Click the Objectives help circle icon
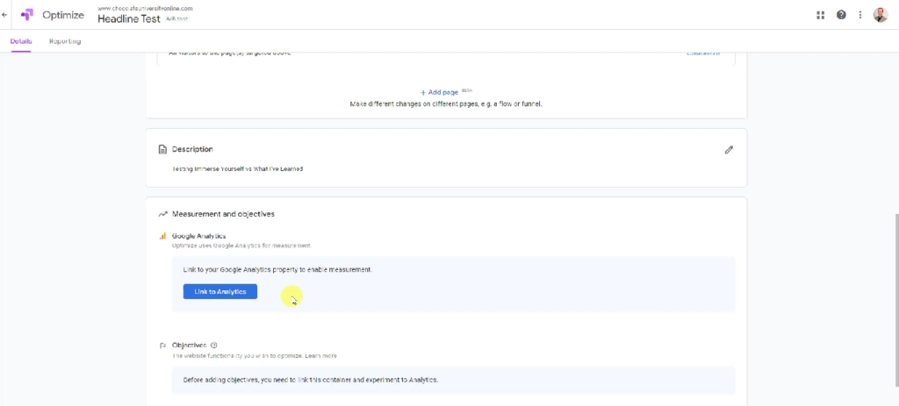 click(214, 345)
